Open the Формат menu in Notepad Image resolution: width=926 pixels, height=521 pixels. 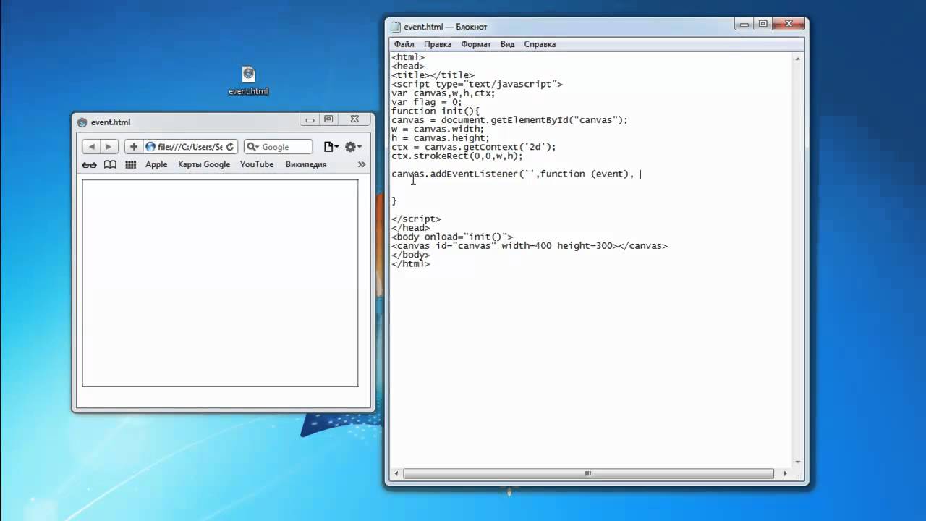tap(476, 44)
